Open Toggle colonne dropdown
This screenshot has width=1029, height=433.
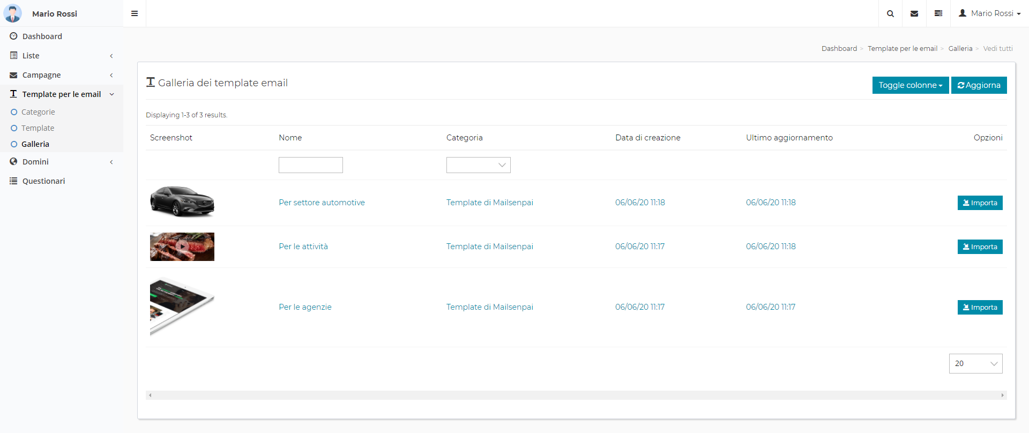[x=910, y=85]
